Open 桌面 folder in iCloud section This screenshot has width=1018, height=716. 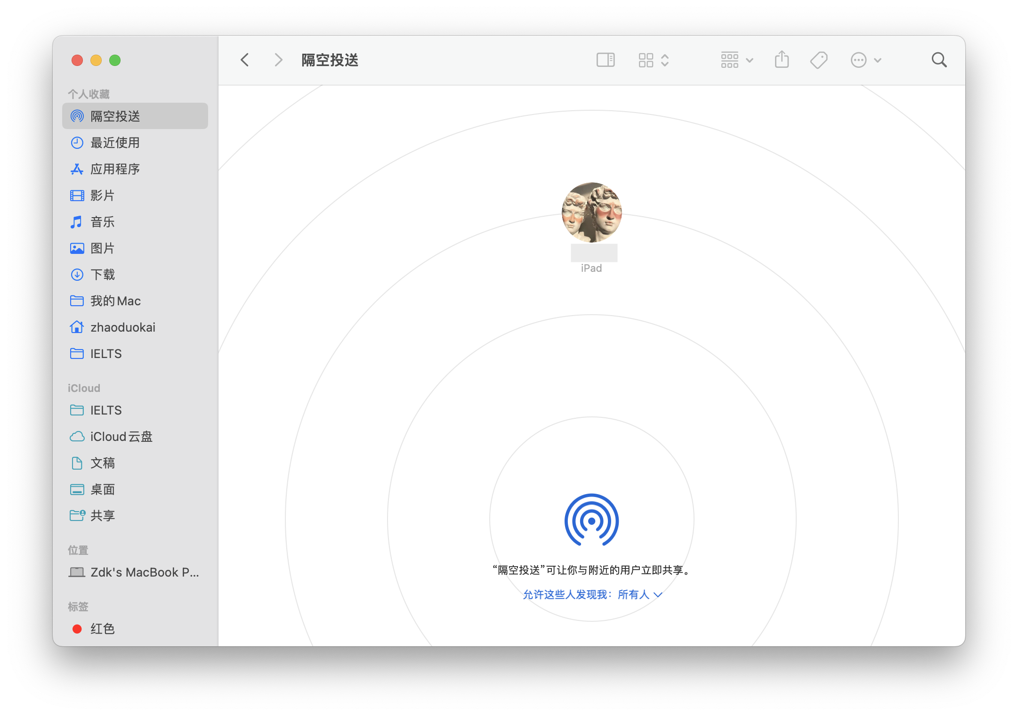click(103, 489)
